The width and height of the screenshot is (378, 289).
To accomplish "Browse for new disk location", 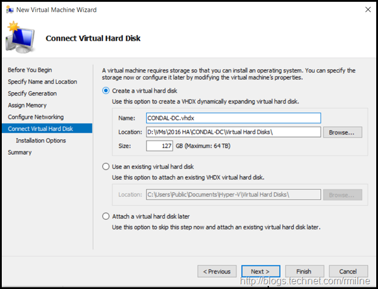I will (342, 132).
